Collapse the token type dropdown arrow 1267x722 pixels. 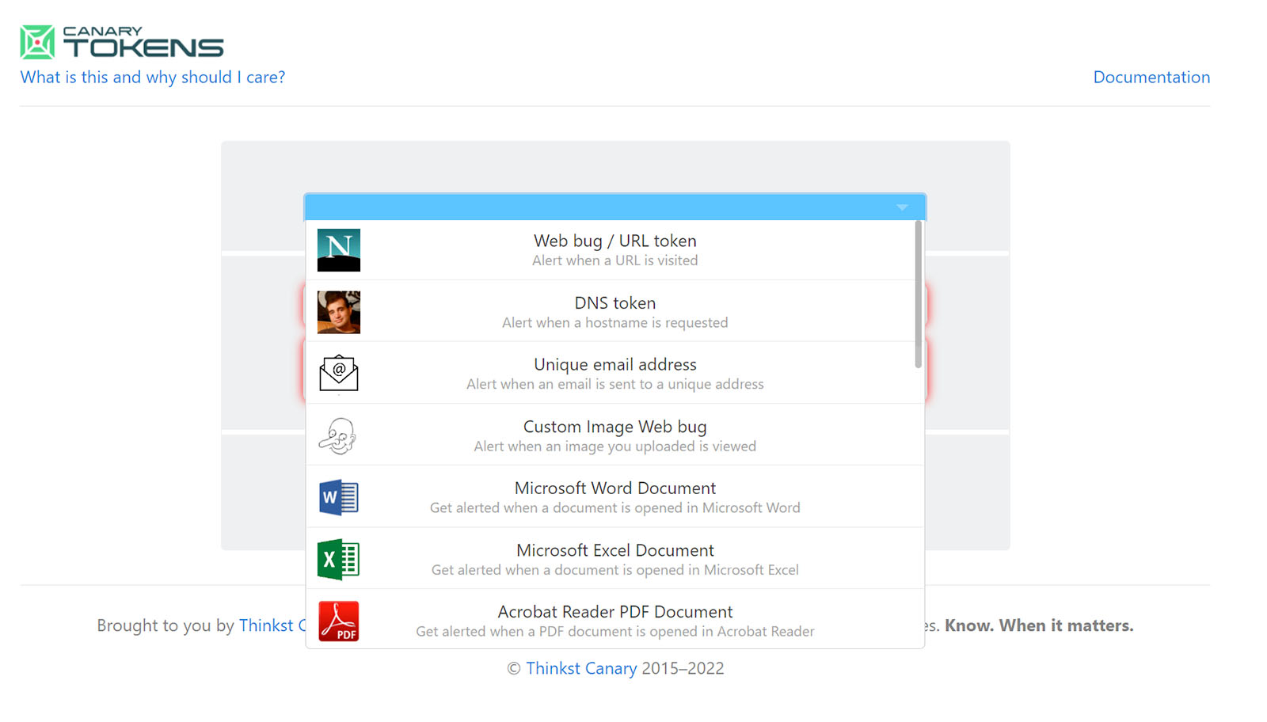pyautogui.click(x=902, y=207)
